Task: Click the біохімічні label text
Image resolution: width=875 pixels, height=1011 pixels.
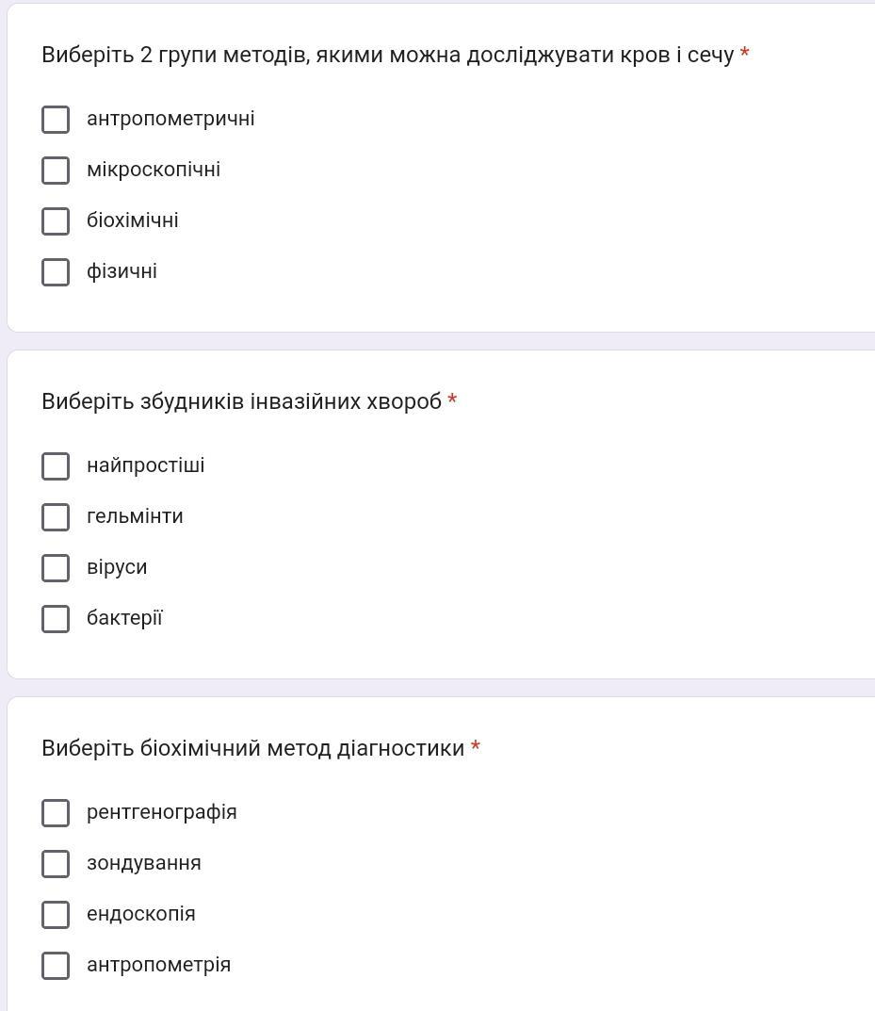Action: [132, 220]
